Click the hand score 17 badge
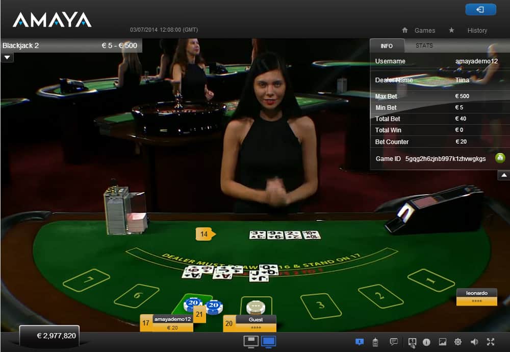 146,323
